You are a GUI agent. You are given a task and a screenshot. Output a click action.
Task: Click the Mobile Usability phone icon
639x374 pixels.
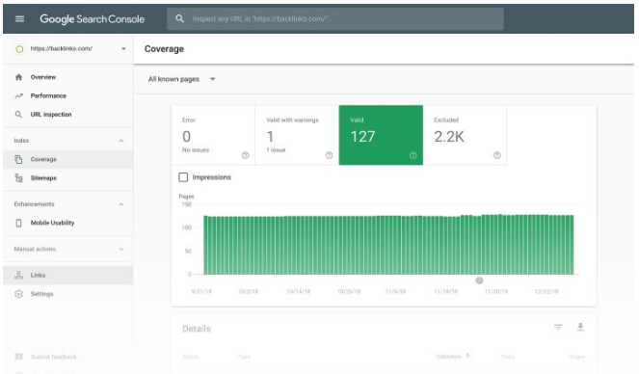(18, 223)
